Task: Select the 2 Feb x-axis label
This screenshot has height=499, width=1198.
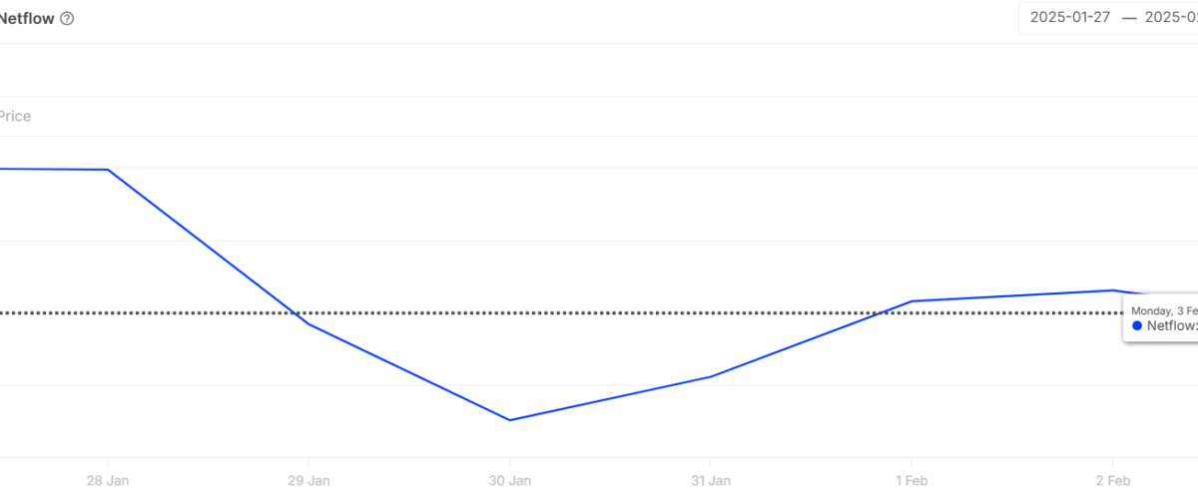Action: pos(1112,480)
